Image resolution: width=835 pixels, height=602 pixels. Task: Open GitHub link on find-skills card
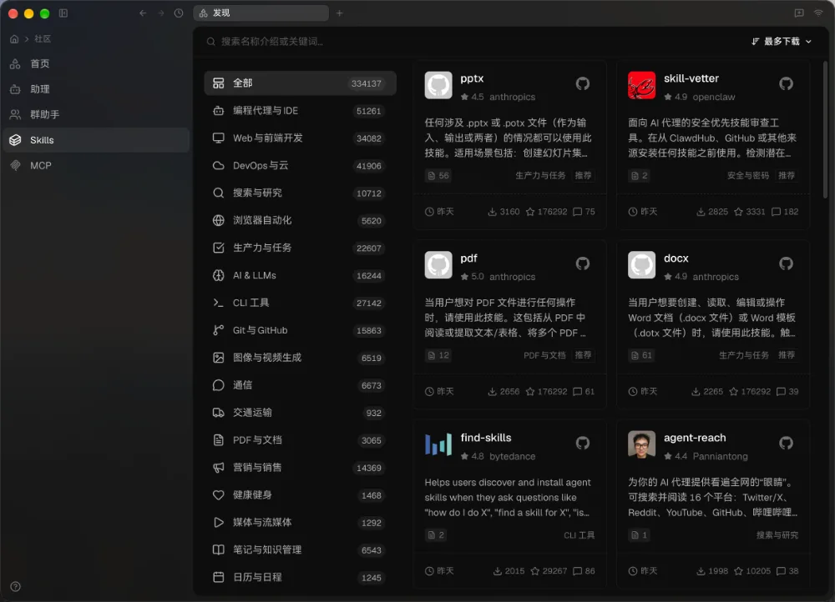pyautogui.click(x=583, y=443)
